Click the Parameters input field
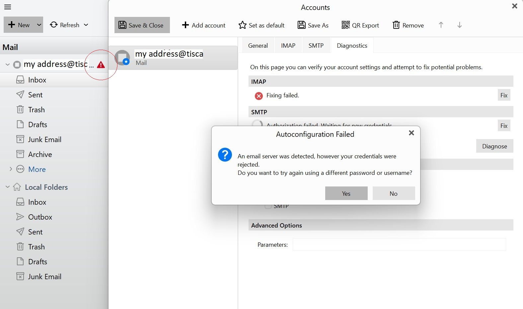 click(399, 244)
